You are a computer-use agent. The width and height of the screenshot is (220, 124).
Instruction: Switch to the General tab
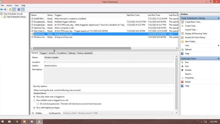click(x=34, y=53)
